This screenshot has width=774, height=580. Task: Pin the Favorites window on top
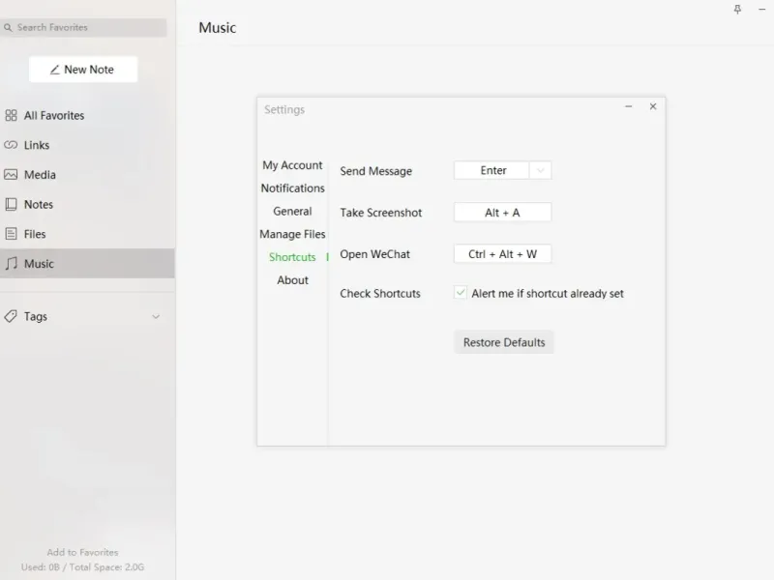click(737, 10)
